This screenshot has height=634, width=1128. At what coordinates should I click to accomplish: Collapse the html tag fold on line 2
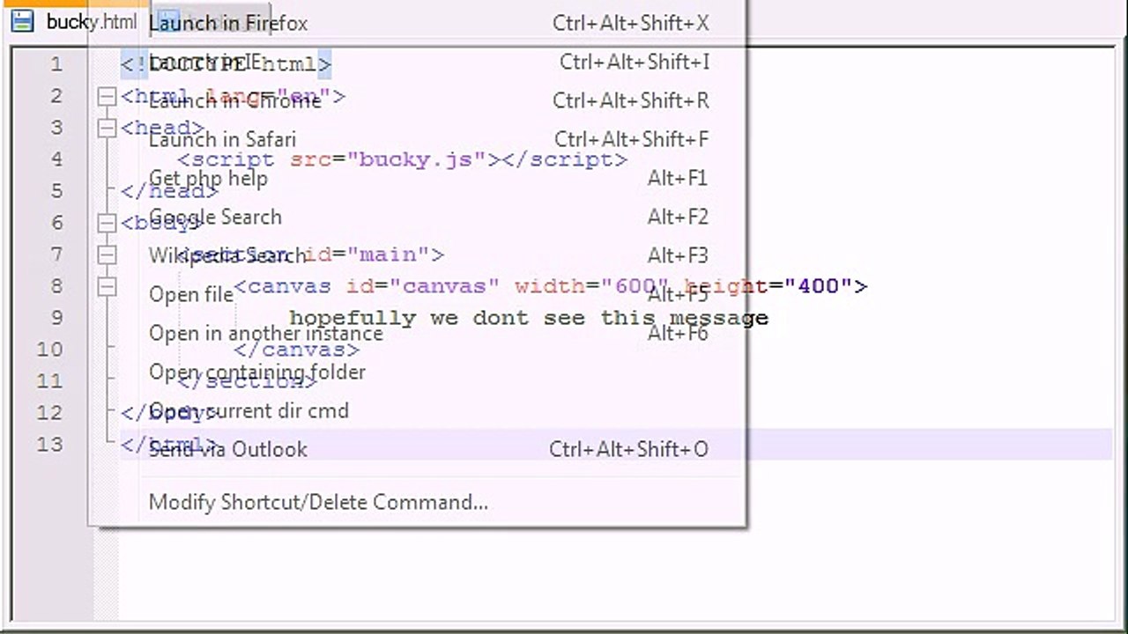click(107, 96)
